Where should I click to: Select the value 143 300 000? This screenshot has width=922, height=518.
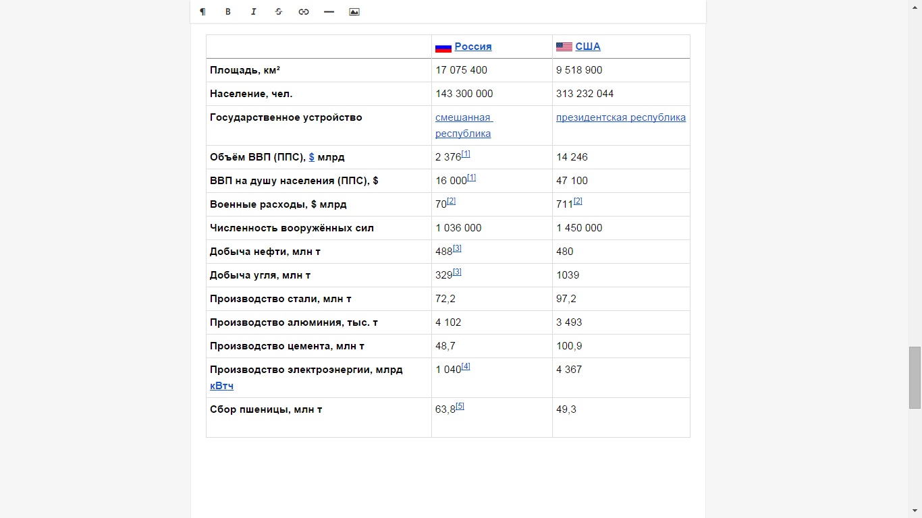tap(464, 94)
